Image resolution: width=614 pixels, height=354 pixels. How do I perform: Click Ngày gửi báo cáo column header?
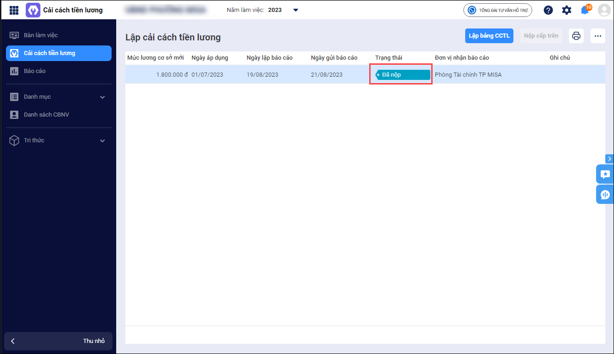tap(334, 58)
